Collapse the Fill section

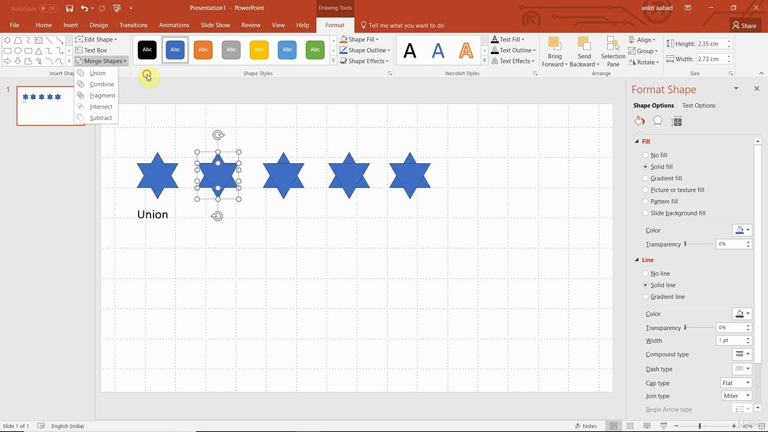[x=637, y=142]
